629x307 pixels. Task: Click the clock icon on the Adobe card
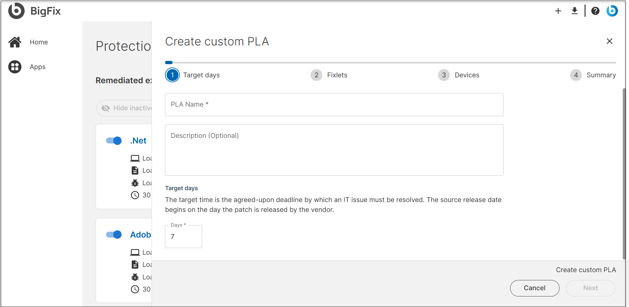coord(135,289)
